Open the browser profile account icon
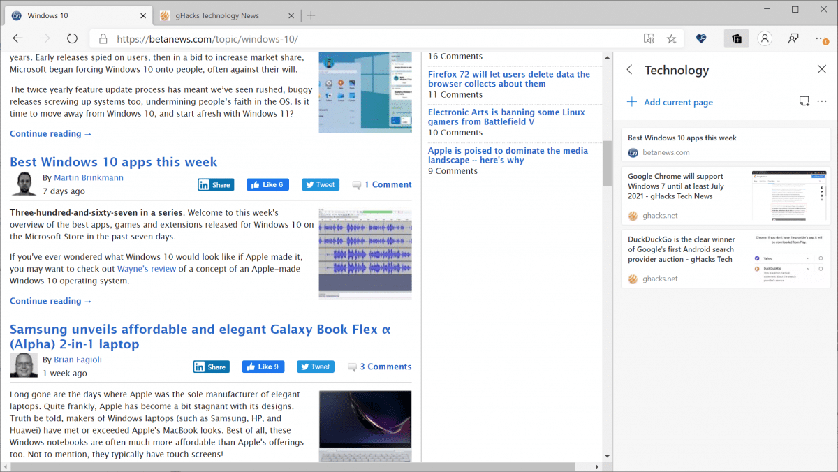 [x=765, y=38]
